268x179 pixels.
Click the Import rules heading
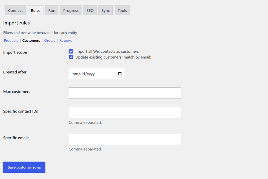(x=16, y=23)
